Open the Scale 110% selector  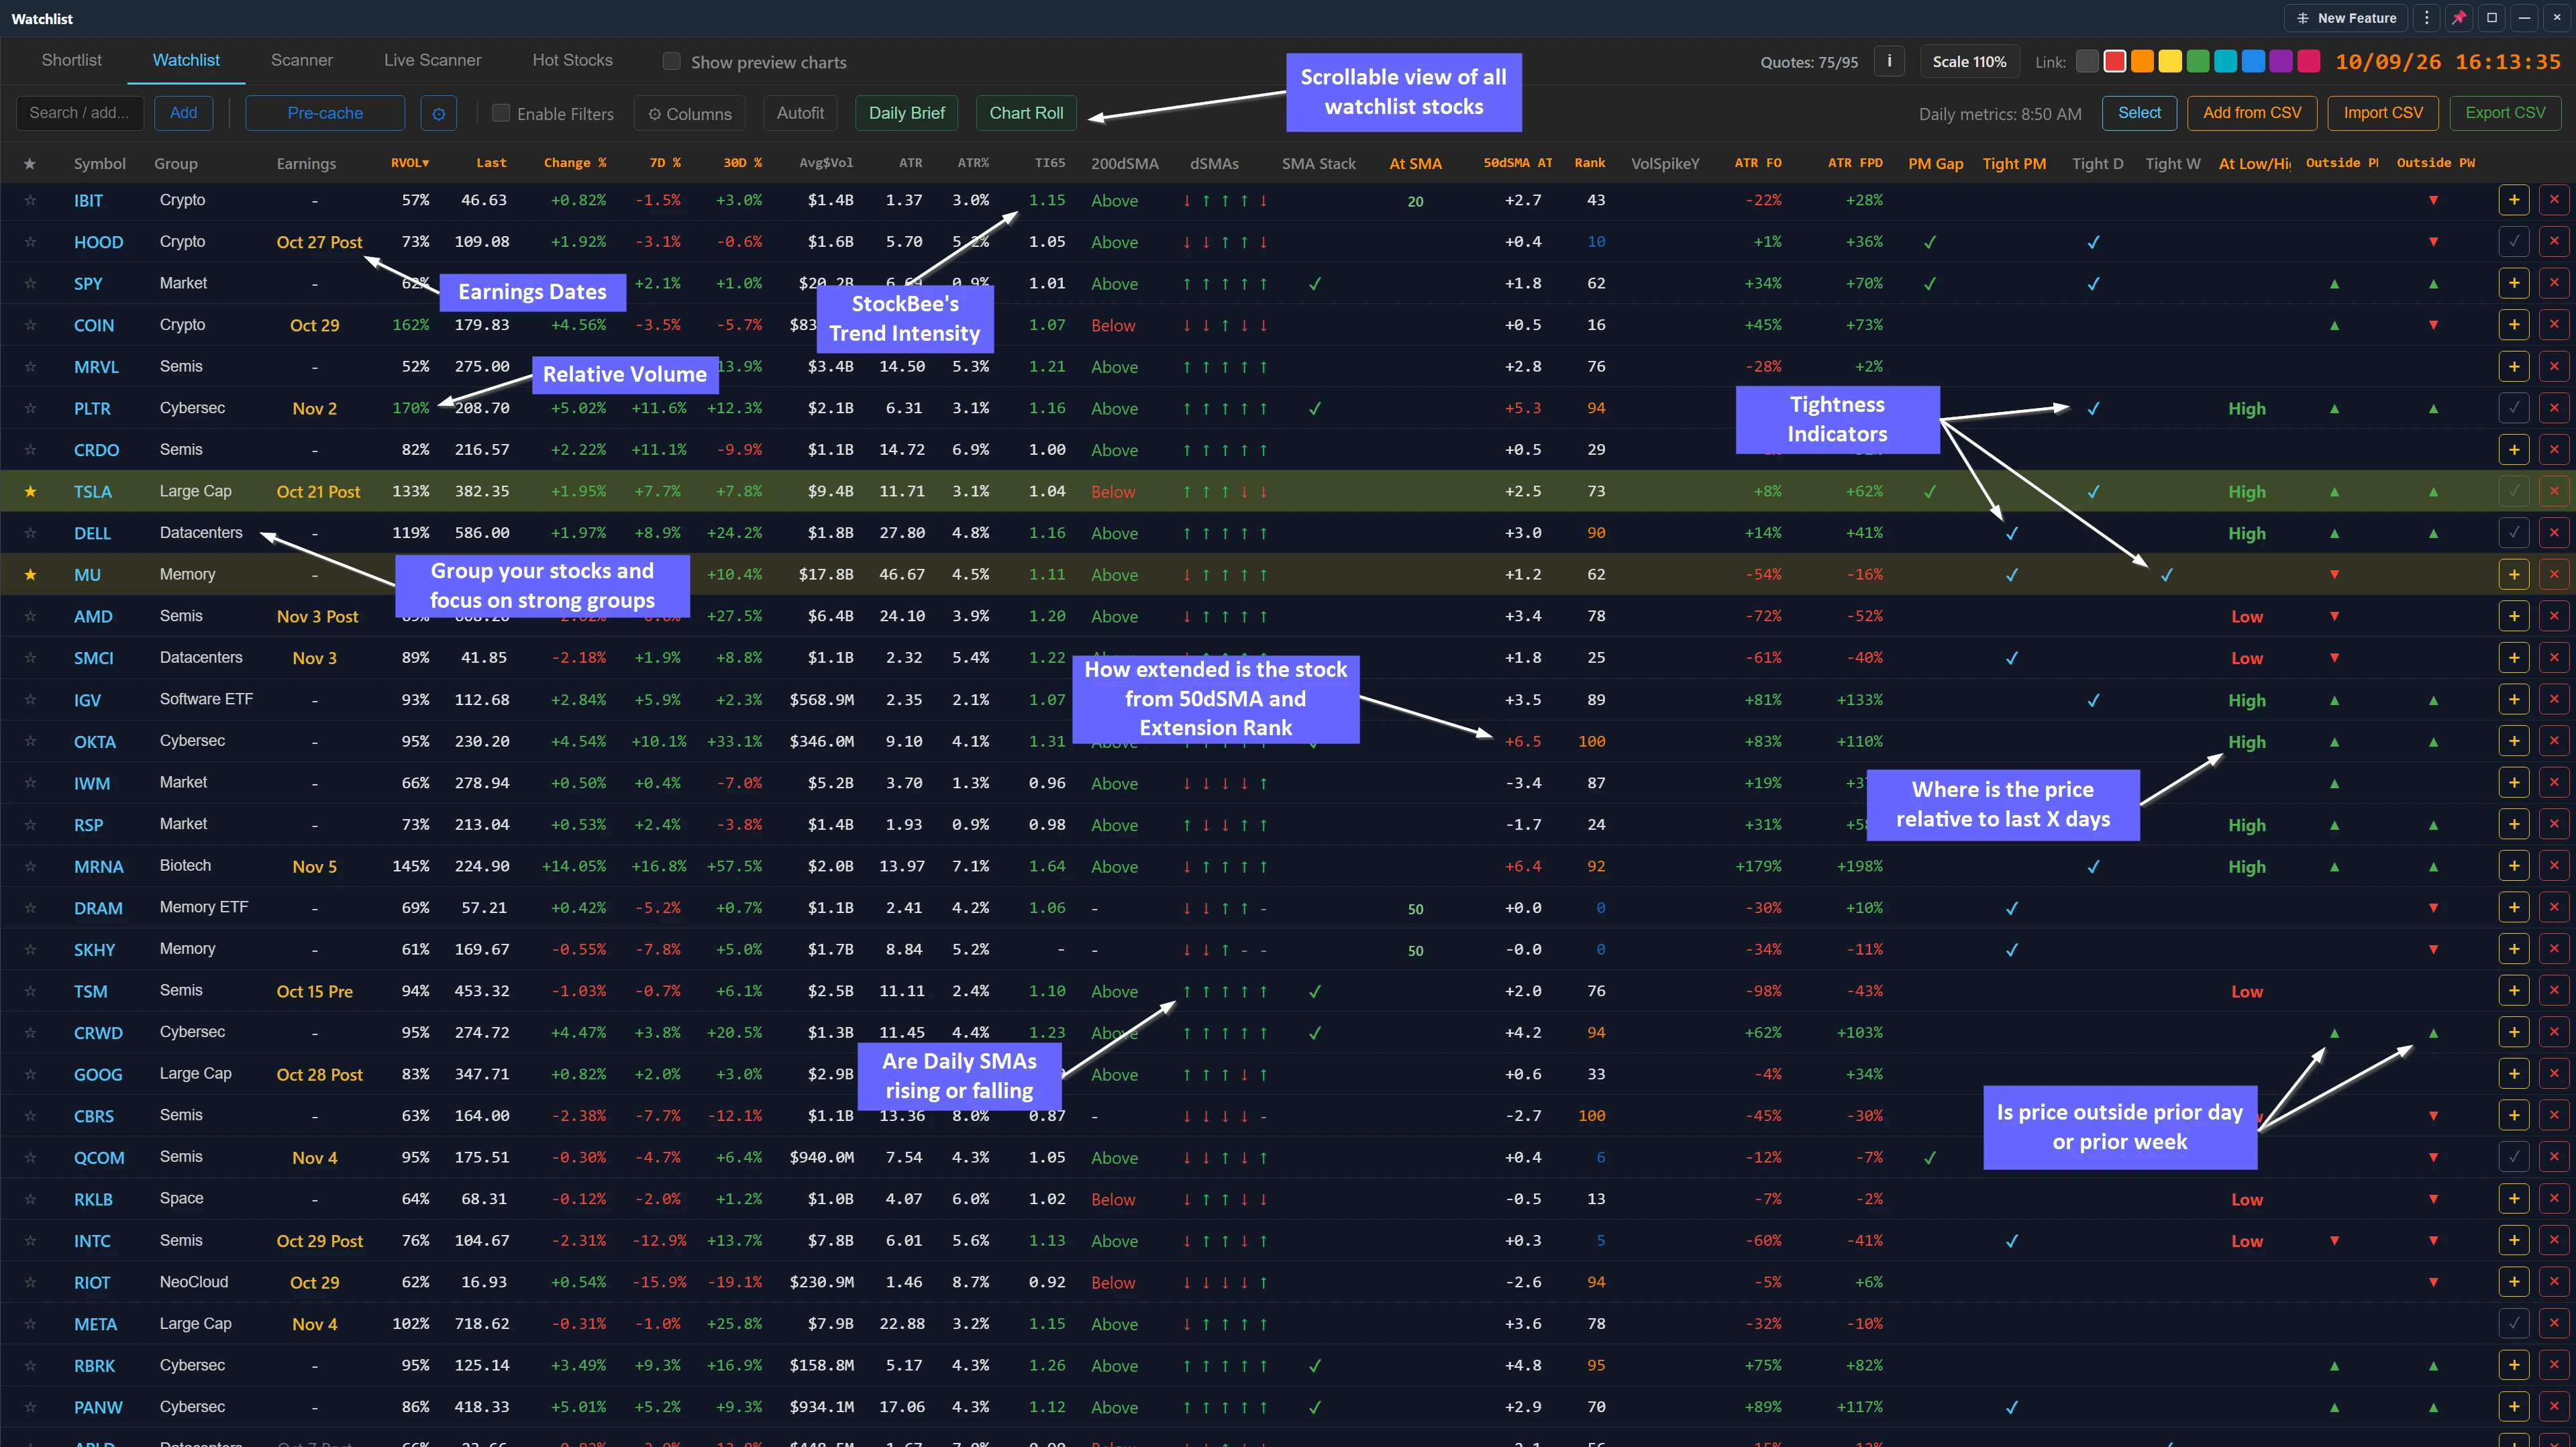pos(1969,61)
